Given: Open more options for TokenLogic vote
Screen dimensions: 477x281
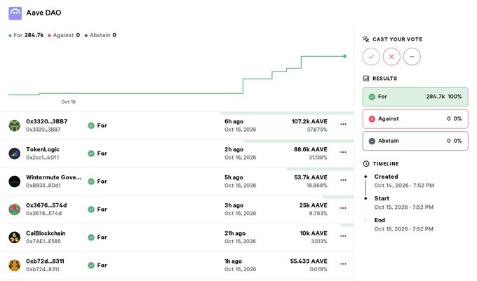Looking at the screenshot, I should coord(343,152).
